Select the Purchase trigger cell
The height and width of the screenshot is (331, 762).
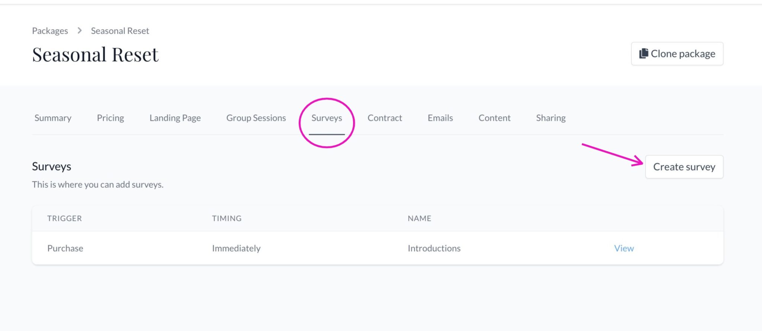(x=65, y=248)
